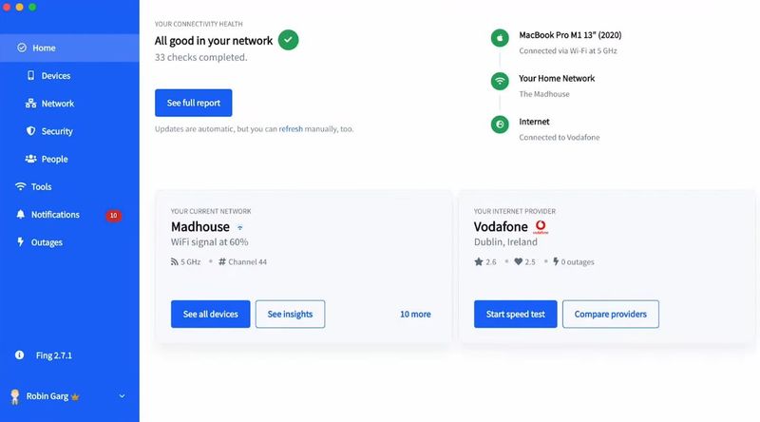This screenshot has width=760, height=422.
Task: Open the Devices section in sidebar
Action: click(x=55, y=76)
